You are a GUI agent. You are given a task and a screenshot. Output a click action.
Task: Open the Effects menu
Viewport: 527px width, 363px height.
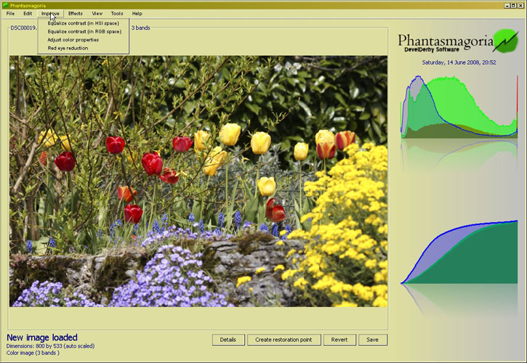pos(75,13)
